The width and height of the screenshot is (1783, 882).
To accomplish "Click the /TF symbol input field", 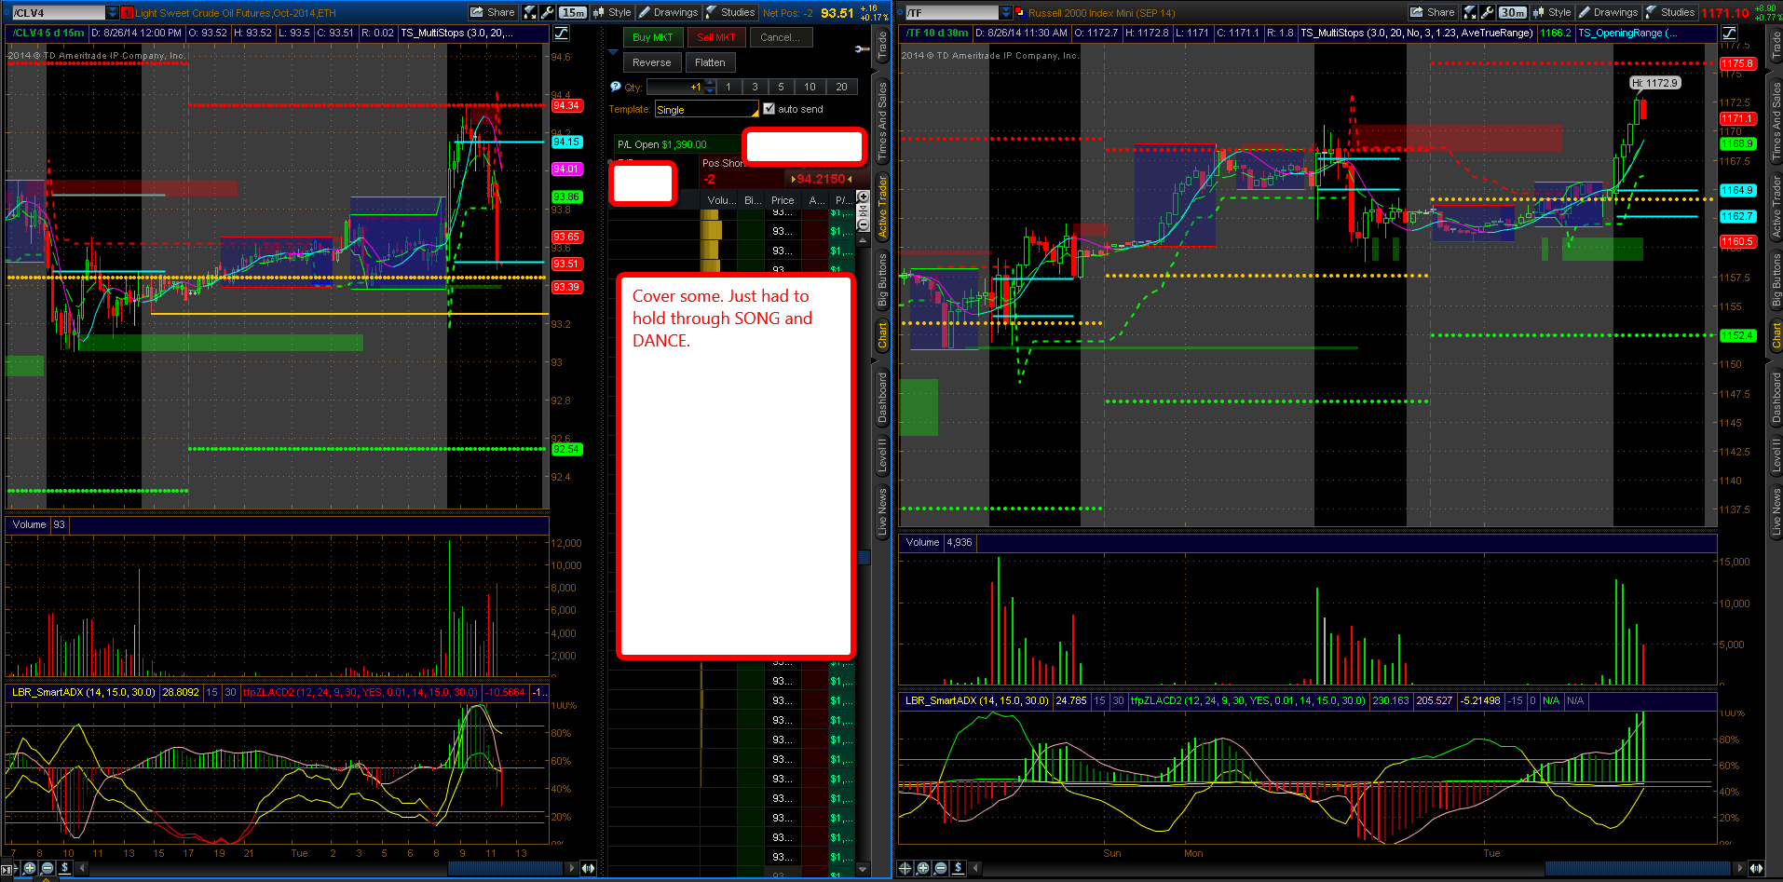I will pyautogui.click(x=951, y=13).
